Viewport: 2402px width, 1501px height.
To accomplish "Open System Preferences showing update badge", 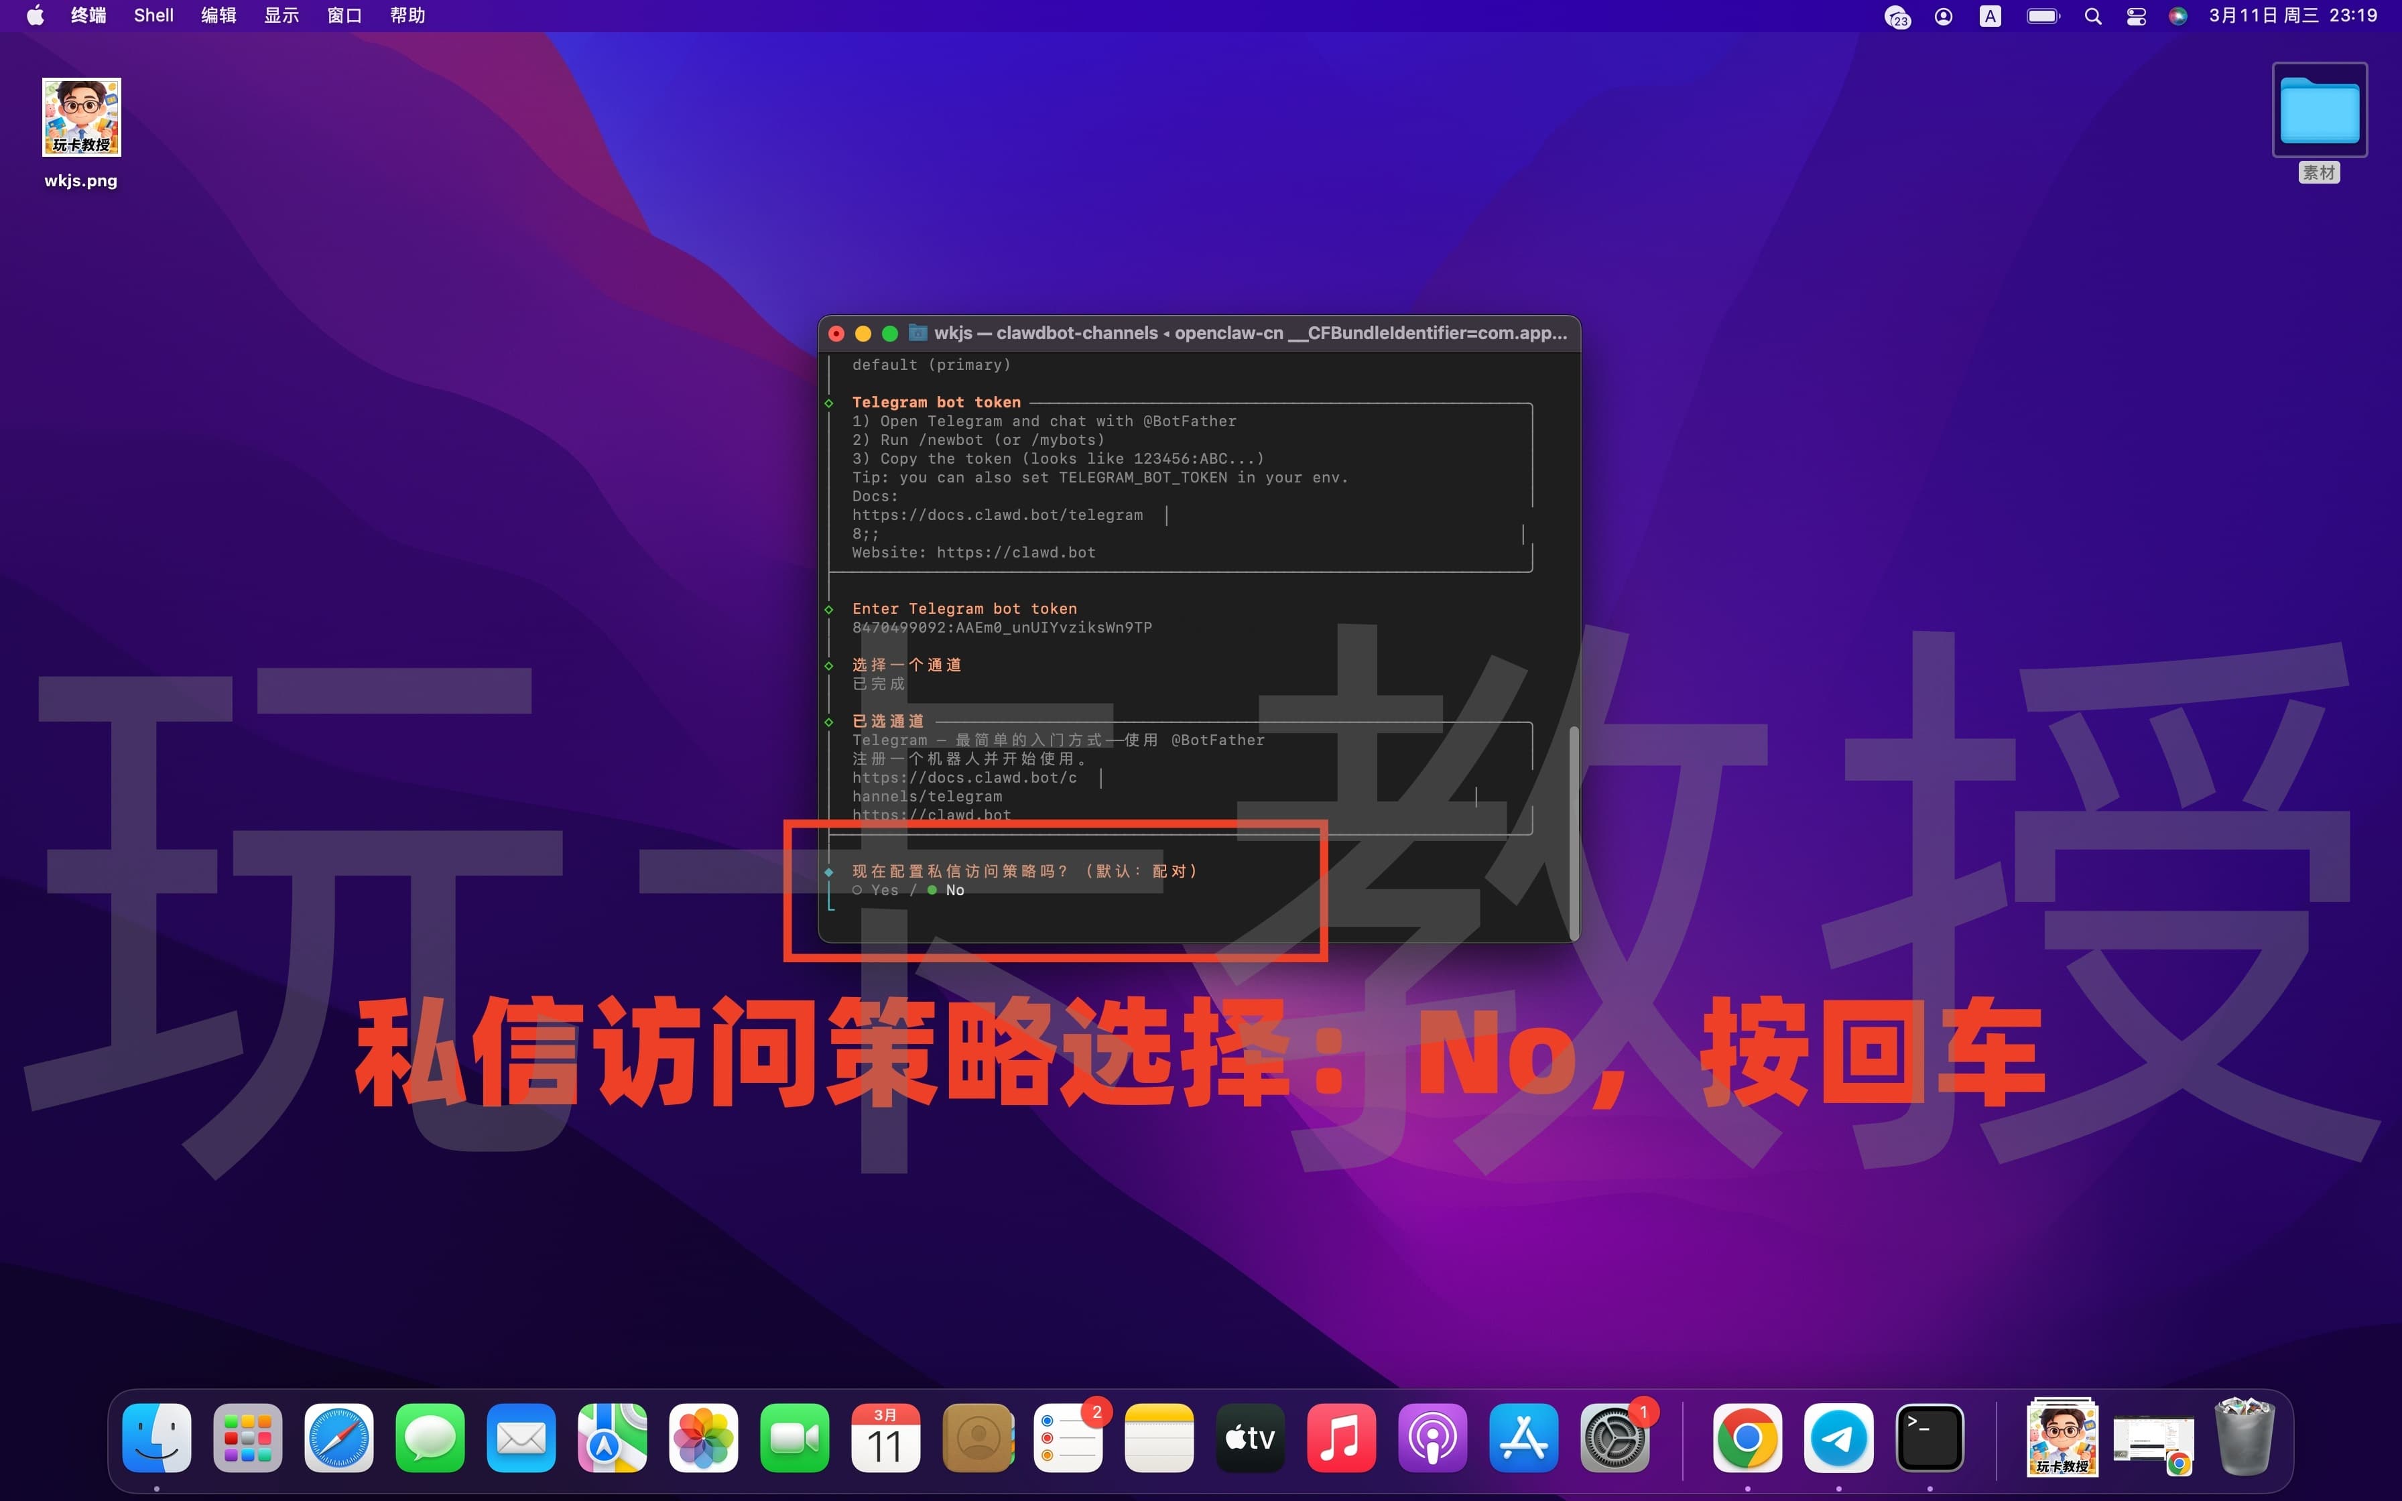I will click(1616, 1437).
